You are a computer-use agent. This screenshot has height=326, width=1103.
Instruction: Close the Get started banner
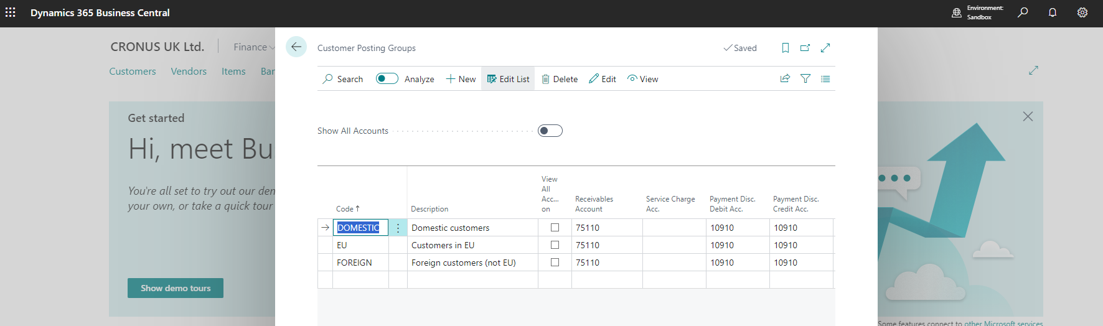[x=1028, y=116]
